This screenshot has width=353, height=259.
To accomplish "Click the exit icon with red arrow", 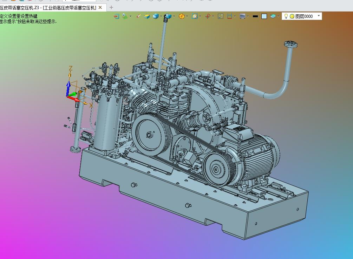I will (x=116, y=16).
